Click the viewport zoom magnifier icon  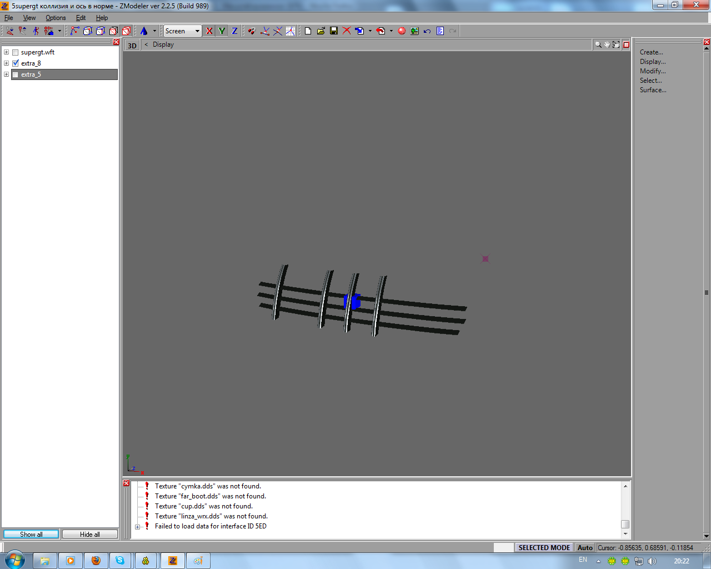pos(598,44)
